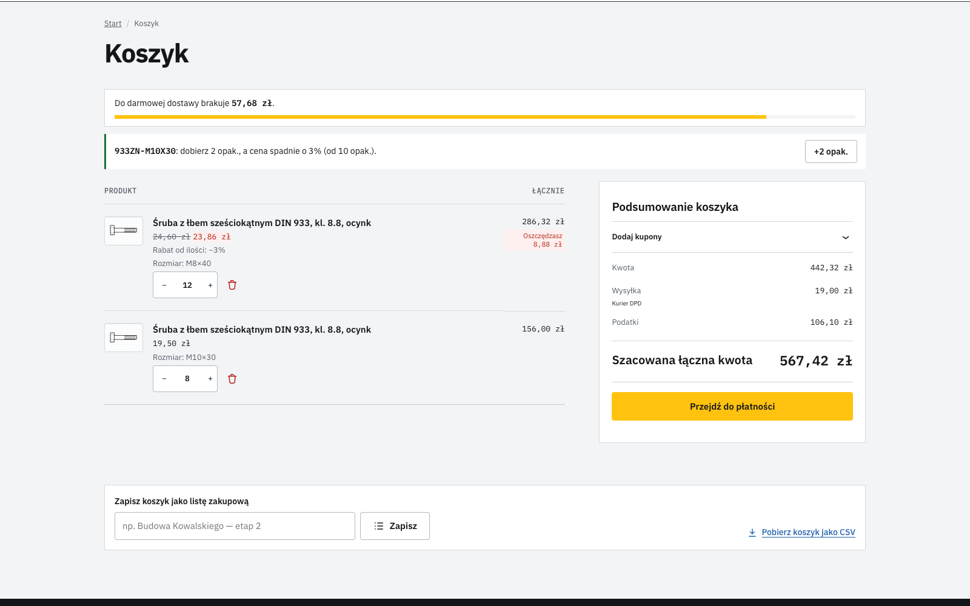Increase quantity of M10×30 screw
The height and width of the screenshot is (606, 970).
coord(210,379)
